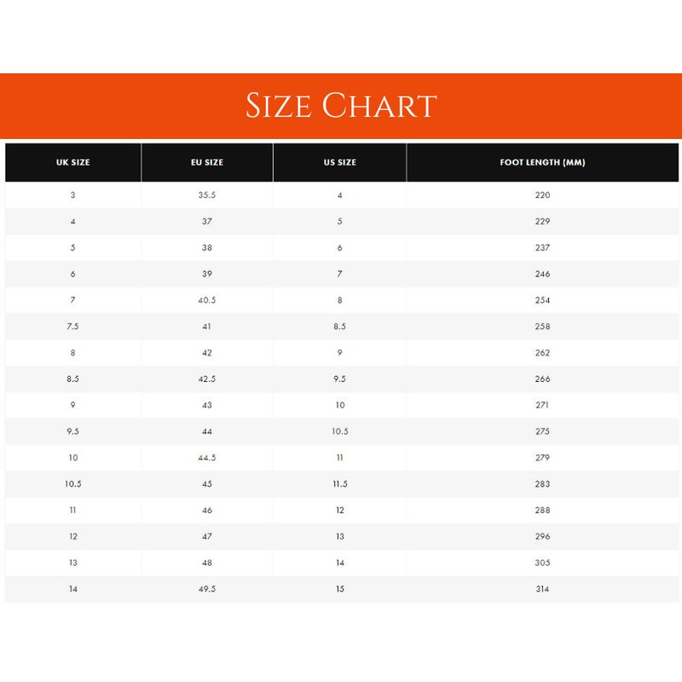Click the EU size 47 cell
The height and width of the screenshot is (682, 682).
tap(207, 536)
